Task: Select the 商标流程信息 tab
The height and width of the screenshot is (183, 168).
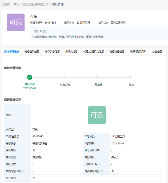Action: point(117,51)
